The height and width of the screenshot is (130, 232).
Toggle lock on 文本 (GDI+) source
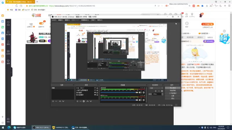[x=97, y=88]
